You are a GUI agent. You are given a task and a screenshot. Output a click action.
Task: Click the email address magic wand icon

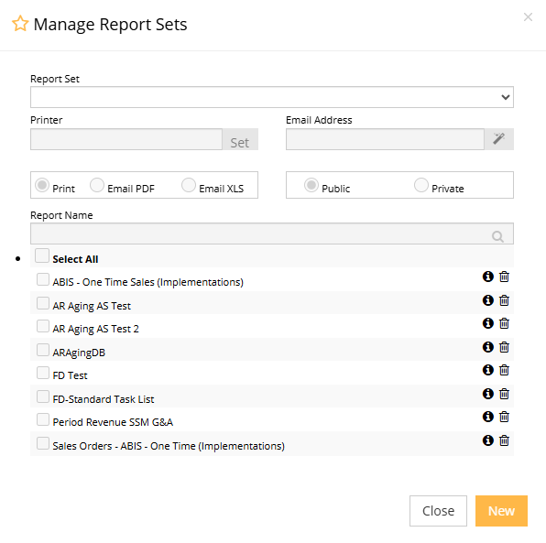[x=499, y=139]
